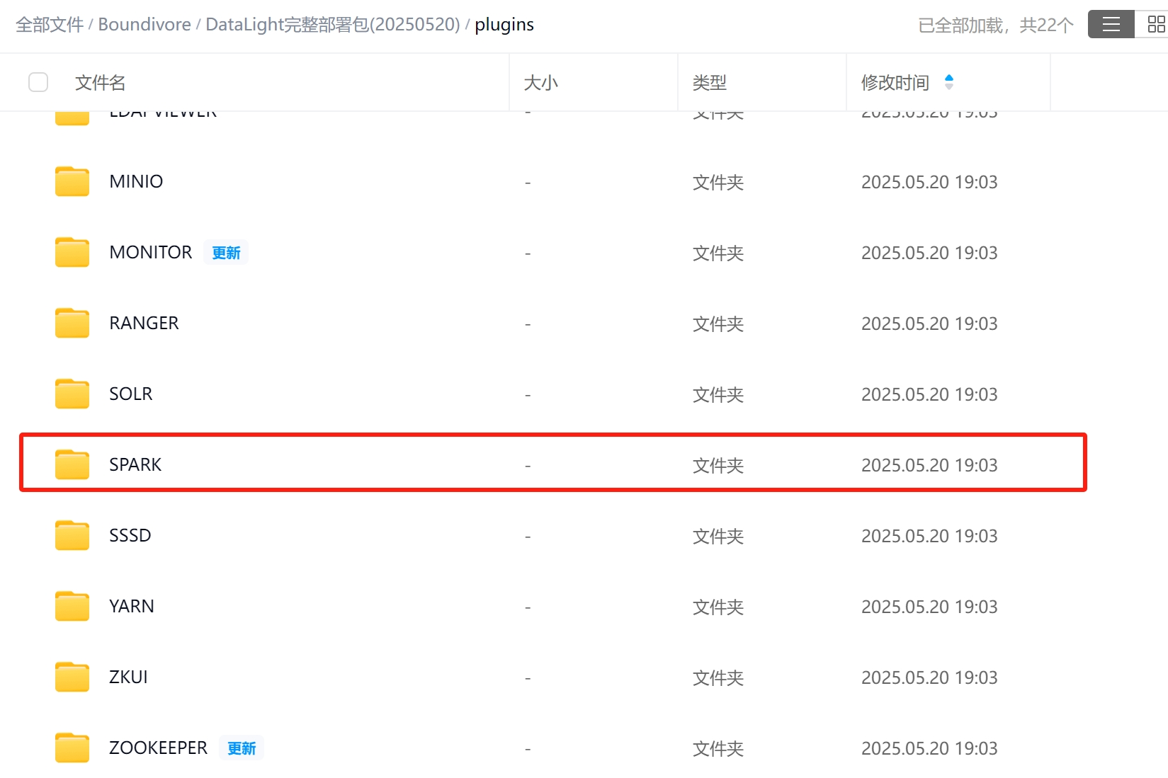
Task: Click the 更新 badge next to ZOOKEEPER
Action: click(x=242, y=748)
